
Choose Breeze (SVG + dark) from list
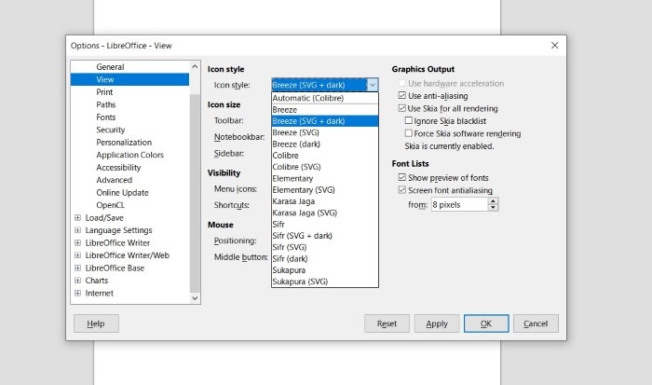(325, 121)
